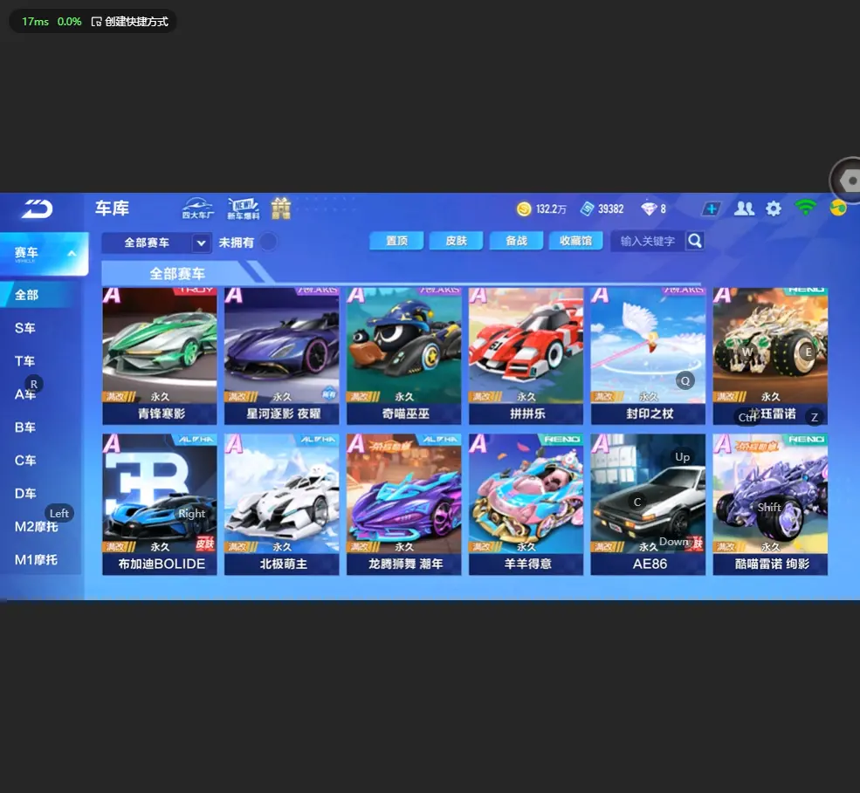The image size is (860, 793).
Task: Click the 皮肤 skins button
Action: click(x=457, y=241)
